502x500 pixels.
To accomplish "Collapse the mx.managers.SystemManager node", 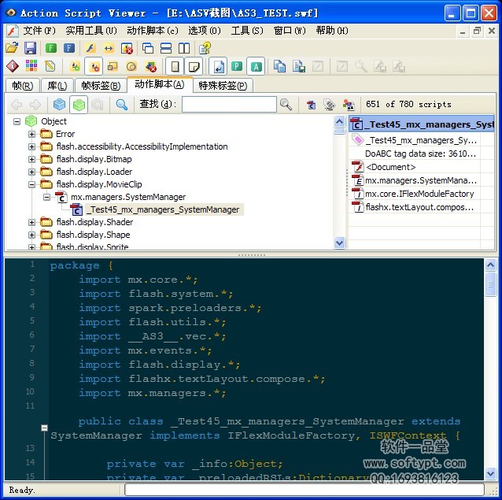I will point(46,197).
